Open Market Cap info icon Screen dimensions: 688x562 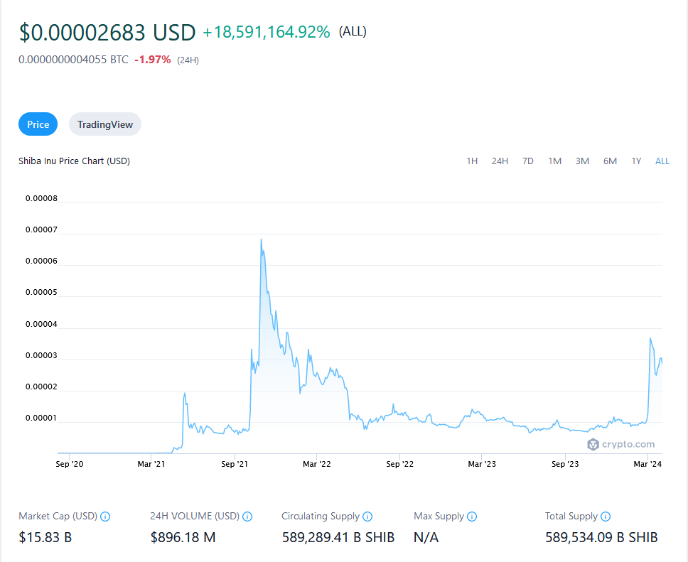click(x=105, y=517)
